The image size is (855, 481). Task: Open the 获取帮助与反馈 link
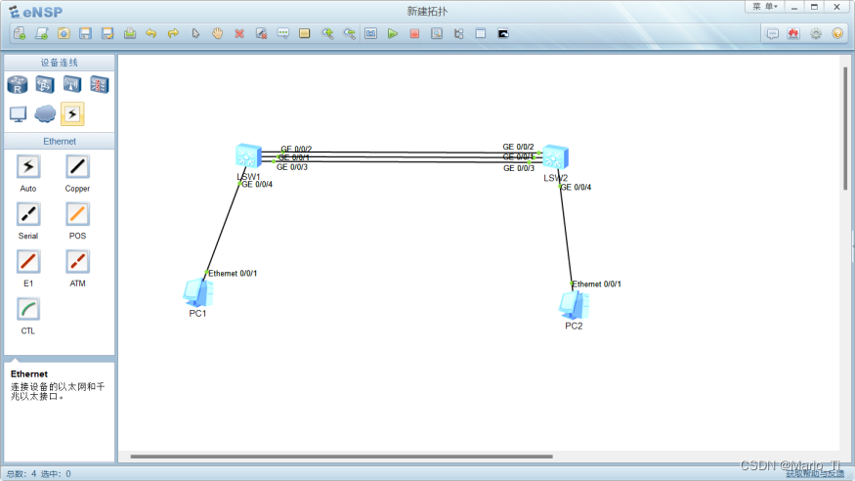(815, 474)
